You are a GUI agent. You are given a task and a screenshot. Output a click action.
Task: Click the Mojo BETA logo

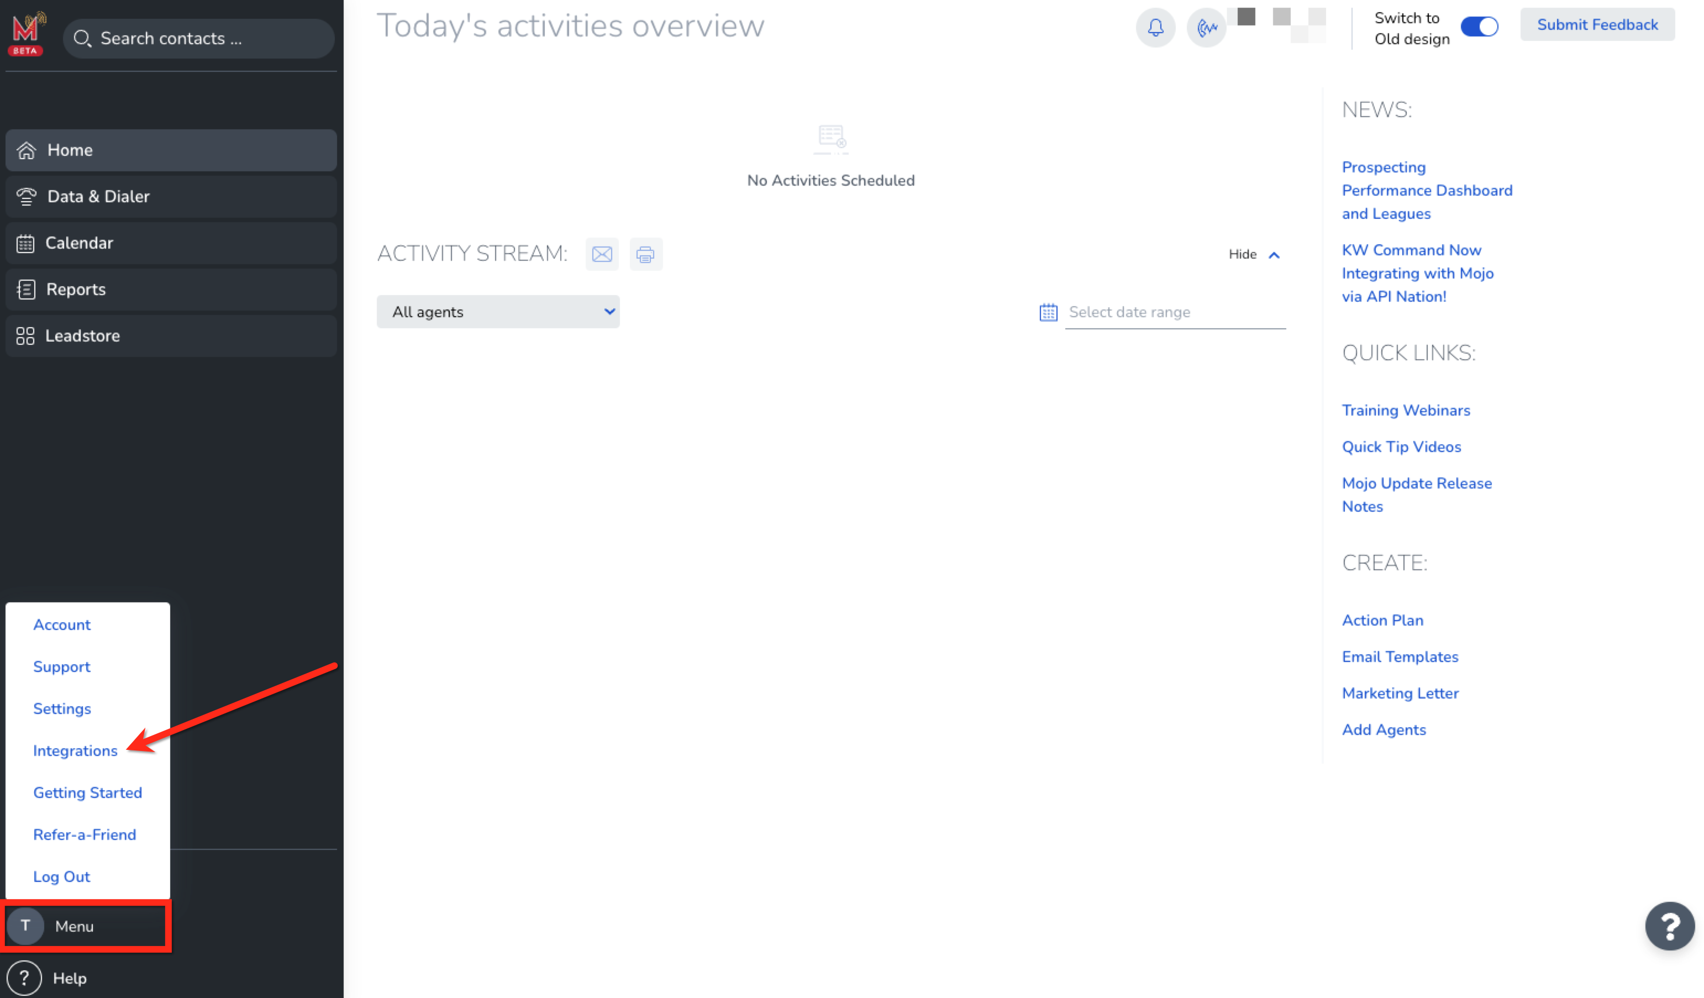click(27, 34)
